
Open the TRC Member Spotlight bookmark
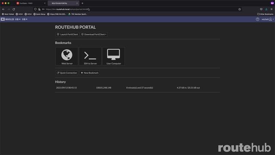pyautogui.click(x=78, y=14)
